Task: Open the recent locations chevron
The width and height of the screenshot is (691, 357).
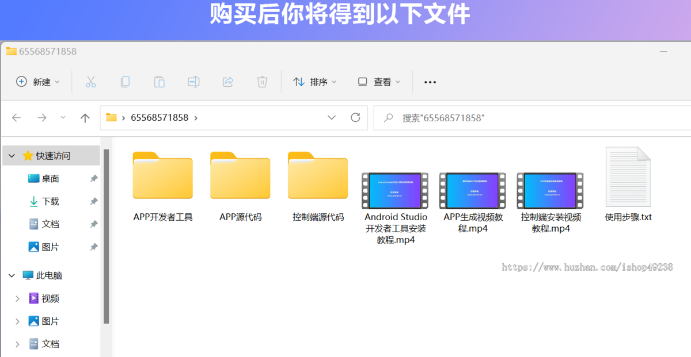Action: (63, 117)
